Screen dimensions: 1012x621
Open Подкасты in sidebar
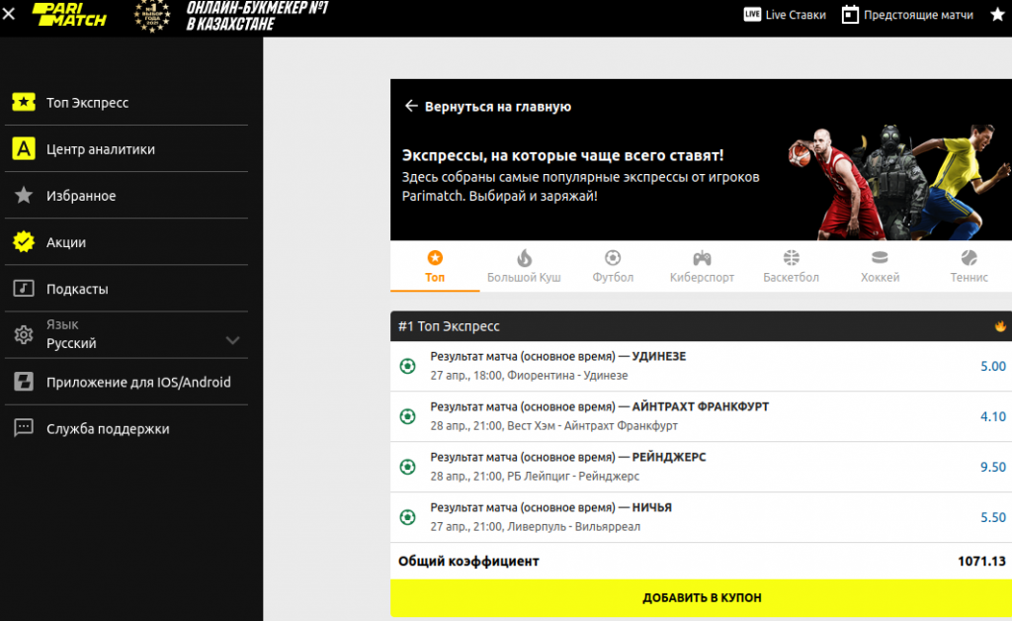(x=126, y=289)
